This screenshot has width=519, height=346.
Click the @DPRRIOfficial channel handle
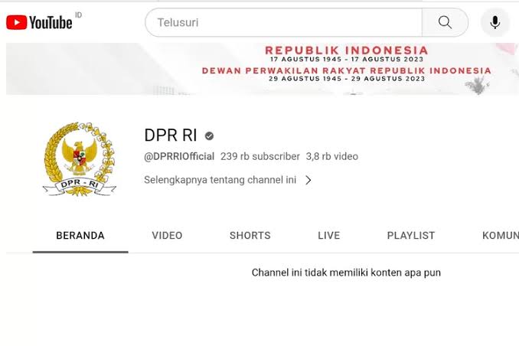point(179,156)
